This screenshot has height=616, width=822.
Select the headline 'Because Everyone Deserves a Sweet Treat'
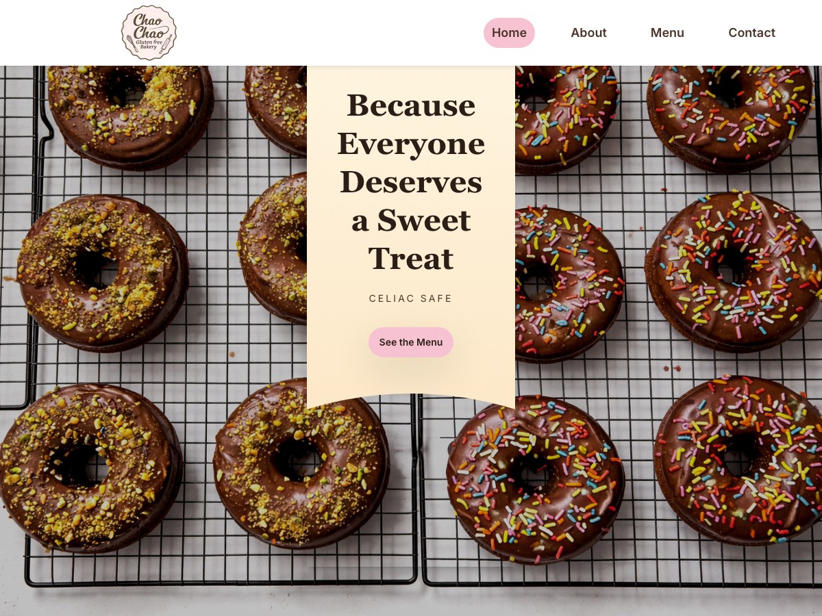pos(411,182)
